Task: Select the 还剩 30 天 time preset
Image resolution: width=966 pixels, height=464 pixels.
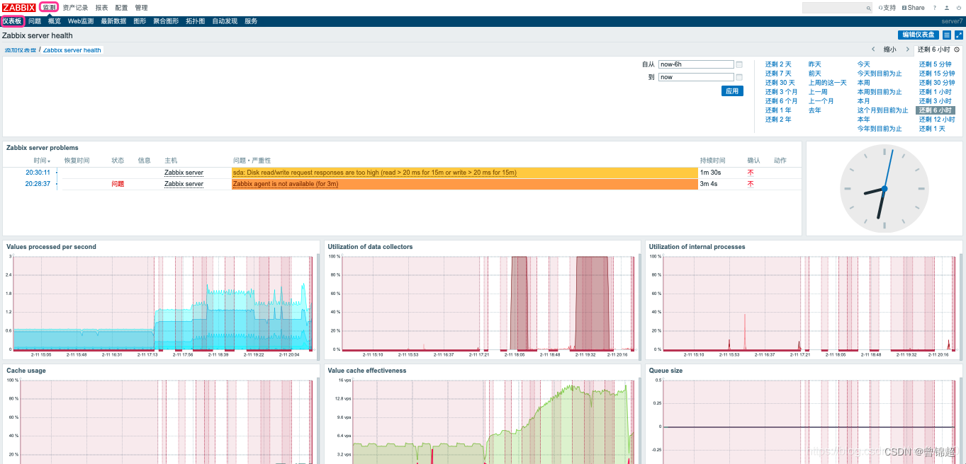Action: 780,83
